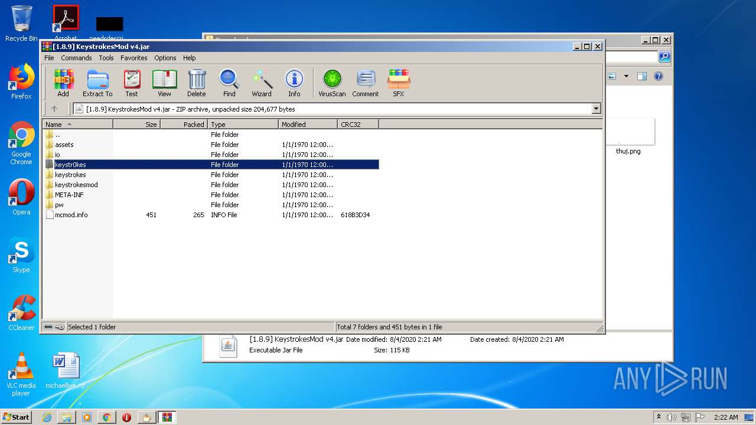Select the pw folder
Screen dimensions: 756x425
pos(211,205)
